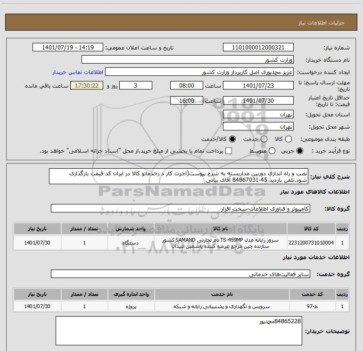Click the service group field سایر فعالیت‌های خدماتی
The image size is (363, 351).
coord(181,274)
